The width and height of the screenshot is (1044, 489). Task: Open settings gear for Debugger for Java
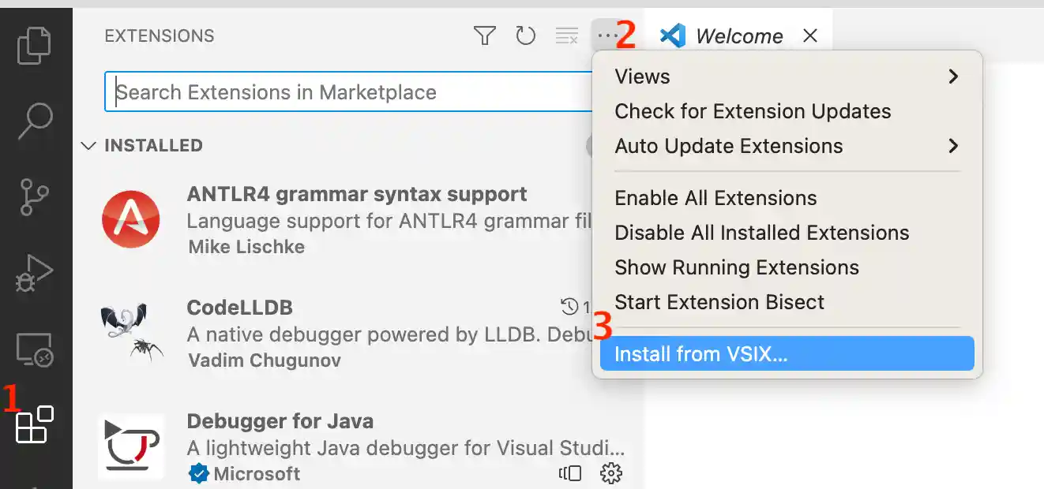point(610,472)
